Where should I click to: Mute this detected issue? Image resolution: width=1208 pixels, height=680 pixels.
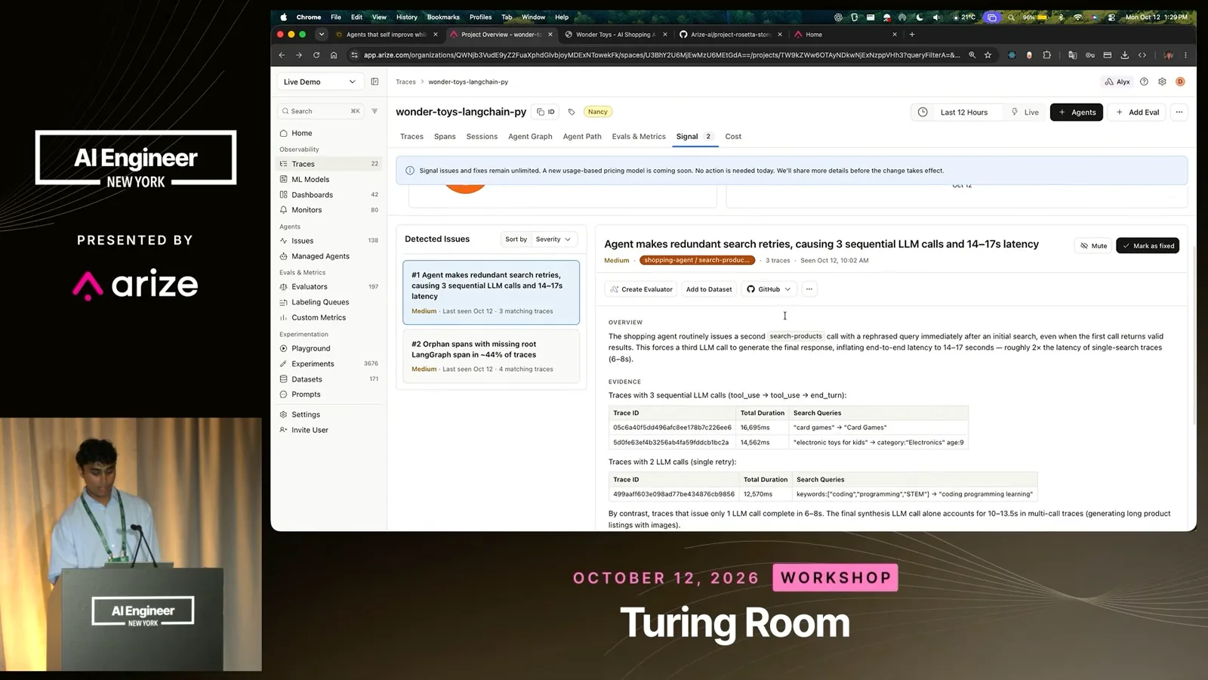coord(1093,246)
